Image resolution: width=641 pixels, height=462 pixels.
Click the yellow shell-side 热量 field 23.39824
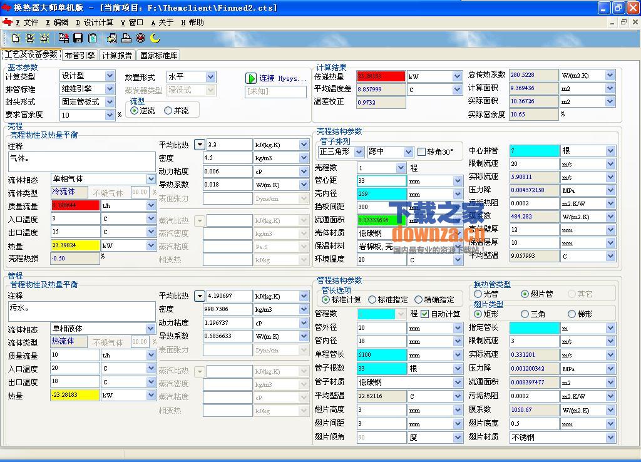[75, 245]
